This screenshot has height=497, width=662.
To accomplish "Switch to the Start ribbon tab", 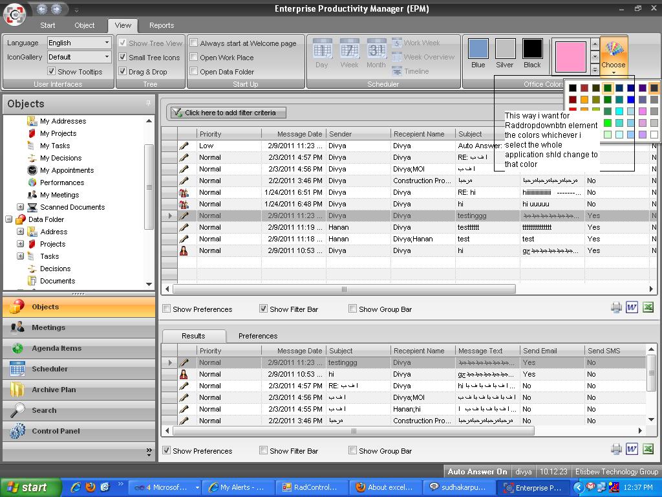I will tap(48, 25).
